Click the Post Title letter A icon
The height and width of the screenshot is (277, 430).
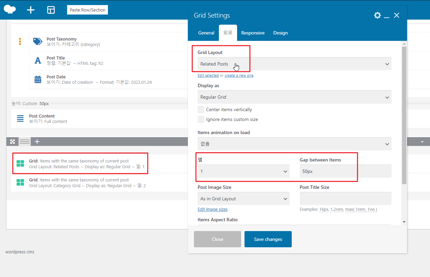tap(38, 60)
